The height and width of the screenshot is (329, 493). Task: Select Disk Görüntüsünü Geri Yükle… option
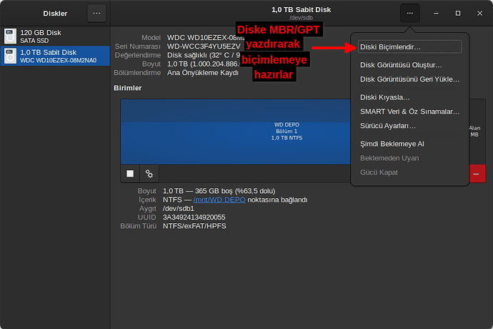[409, 79]
